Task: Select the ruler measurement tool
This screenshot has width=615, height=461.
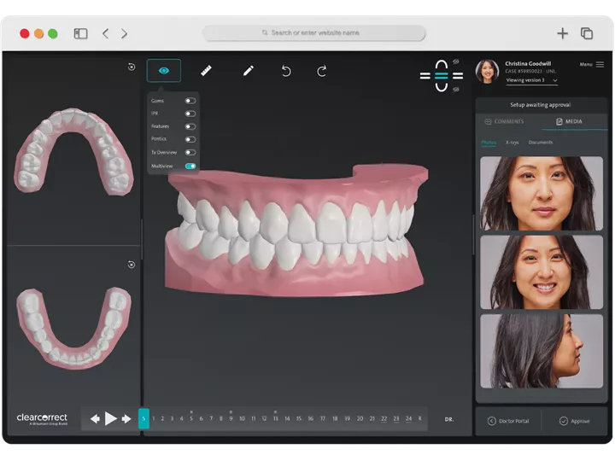Action: [x=207, y=71]
